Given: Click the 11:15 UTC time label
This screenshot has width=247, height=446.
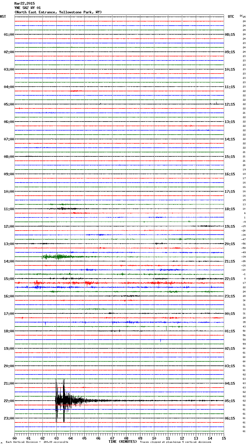Looking at the screenshot, I should point(230,87).
